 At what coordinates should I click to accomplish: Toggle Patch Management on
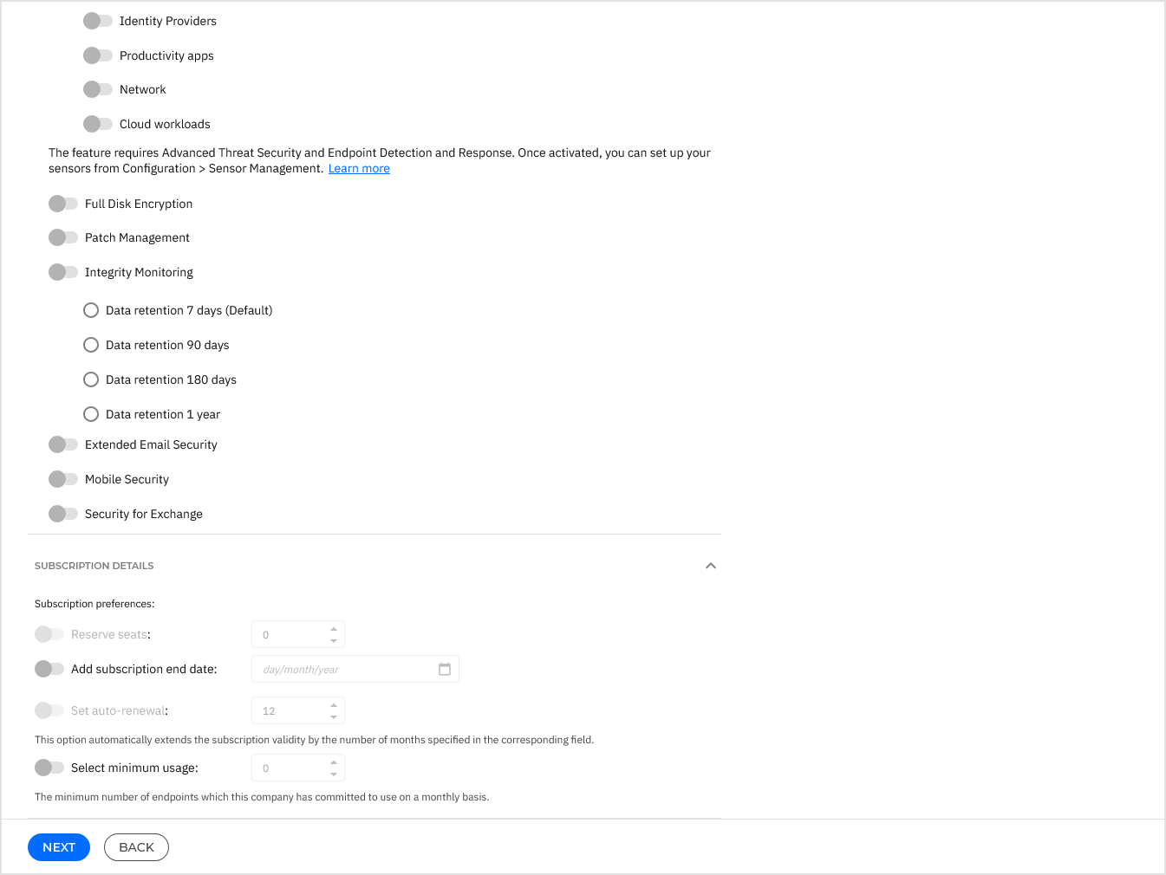(x=64, y=237)
